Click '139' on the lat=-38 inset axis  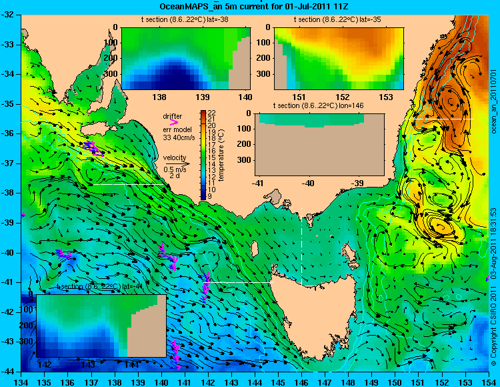point(203,97)
